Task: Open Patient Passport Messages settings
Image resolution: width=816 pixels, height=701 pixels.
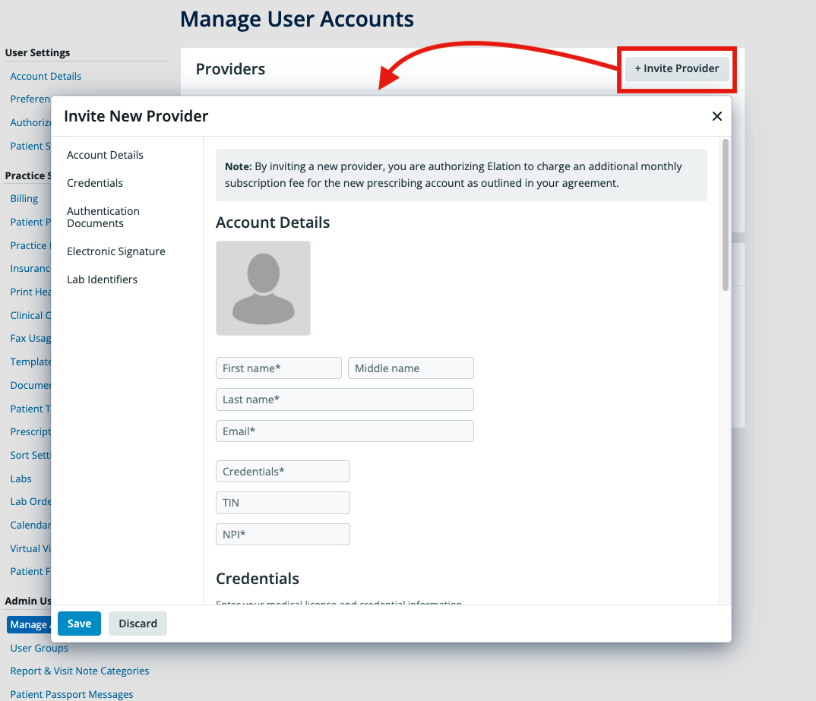Action: pyautogui.click(x=71, y=693)
